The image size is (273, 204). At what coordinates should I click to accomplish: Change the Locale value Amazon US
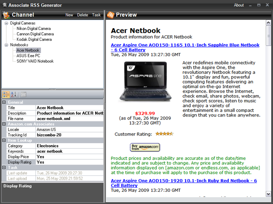(70, 130)
